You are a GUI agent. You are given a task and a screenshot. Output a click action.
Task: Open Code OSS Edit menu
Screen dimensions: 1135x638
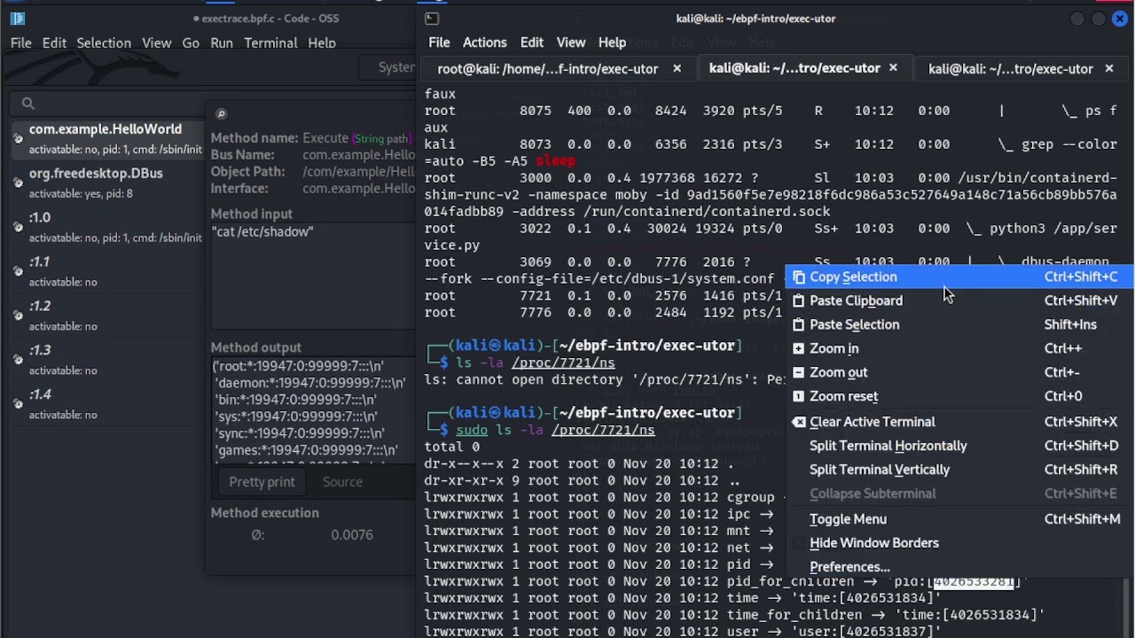tap(54, 43)
